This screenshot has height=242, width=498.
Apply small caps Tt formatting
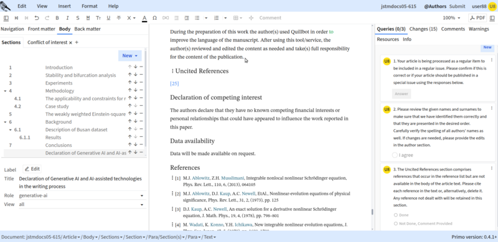(x=98, y=18)
